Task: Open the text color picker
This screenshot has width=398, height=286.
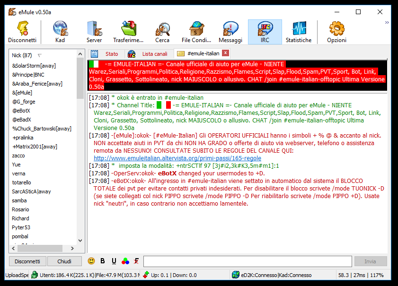Action: click(x=125, y=261)
